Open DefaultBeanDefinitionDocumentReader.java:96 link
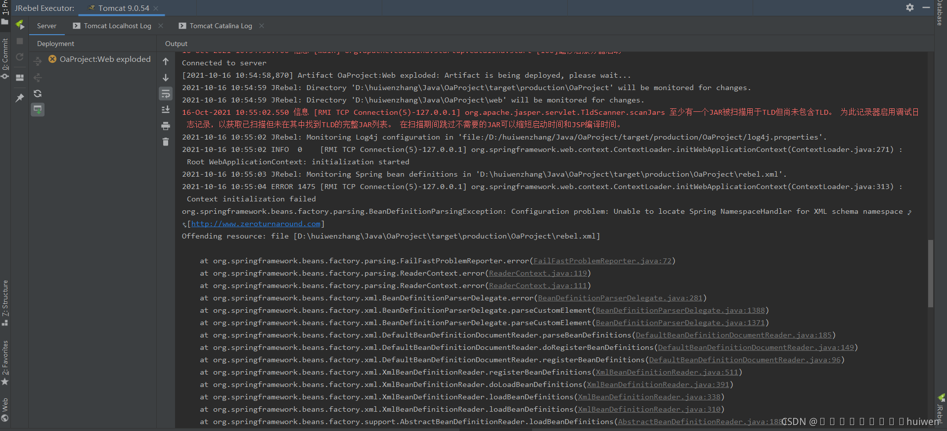 point(745,360)
